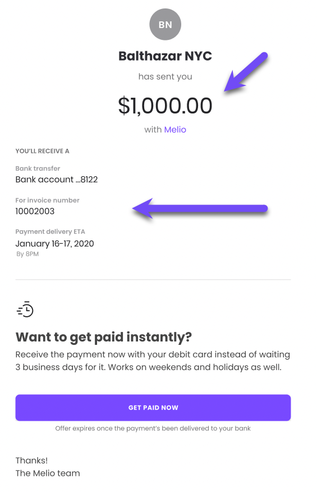
Task: Click the fast clock instant payment icon
Action: (25, 309)
